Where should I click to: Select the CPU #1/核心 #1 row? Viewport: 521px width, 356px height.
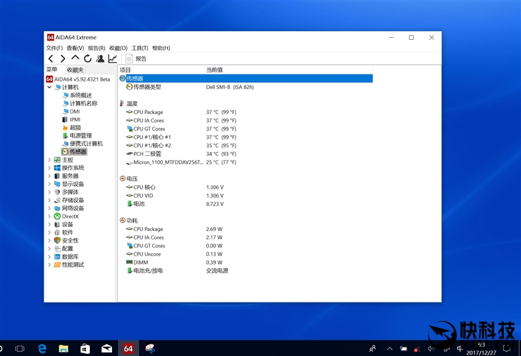pyautogui.click(x=246, y=137)
